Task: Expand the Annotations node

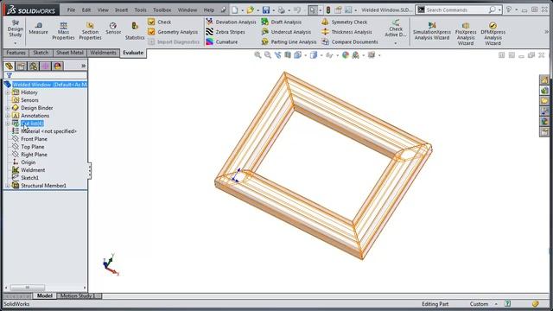Action: (x=8, y=116)
